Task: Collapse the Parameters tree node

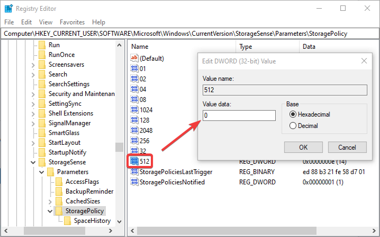Action: (x=42, y=172)
